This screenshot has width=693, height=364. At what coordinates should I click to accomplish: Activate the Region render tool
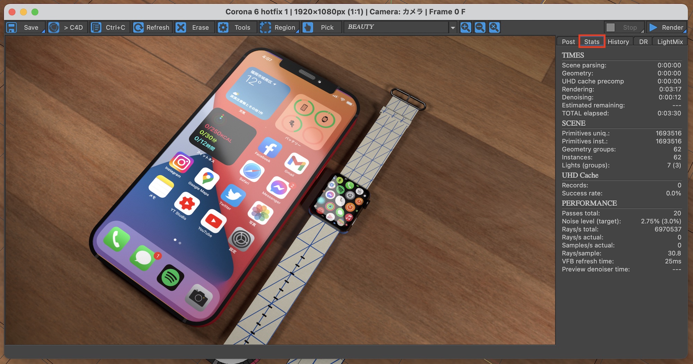pyautogui.click(x=279, y=27)
